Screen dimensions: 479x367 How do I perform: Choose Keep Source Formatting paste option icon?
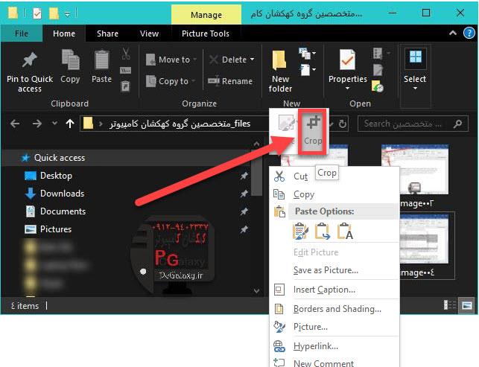click(300, 231)
